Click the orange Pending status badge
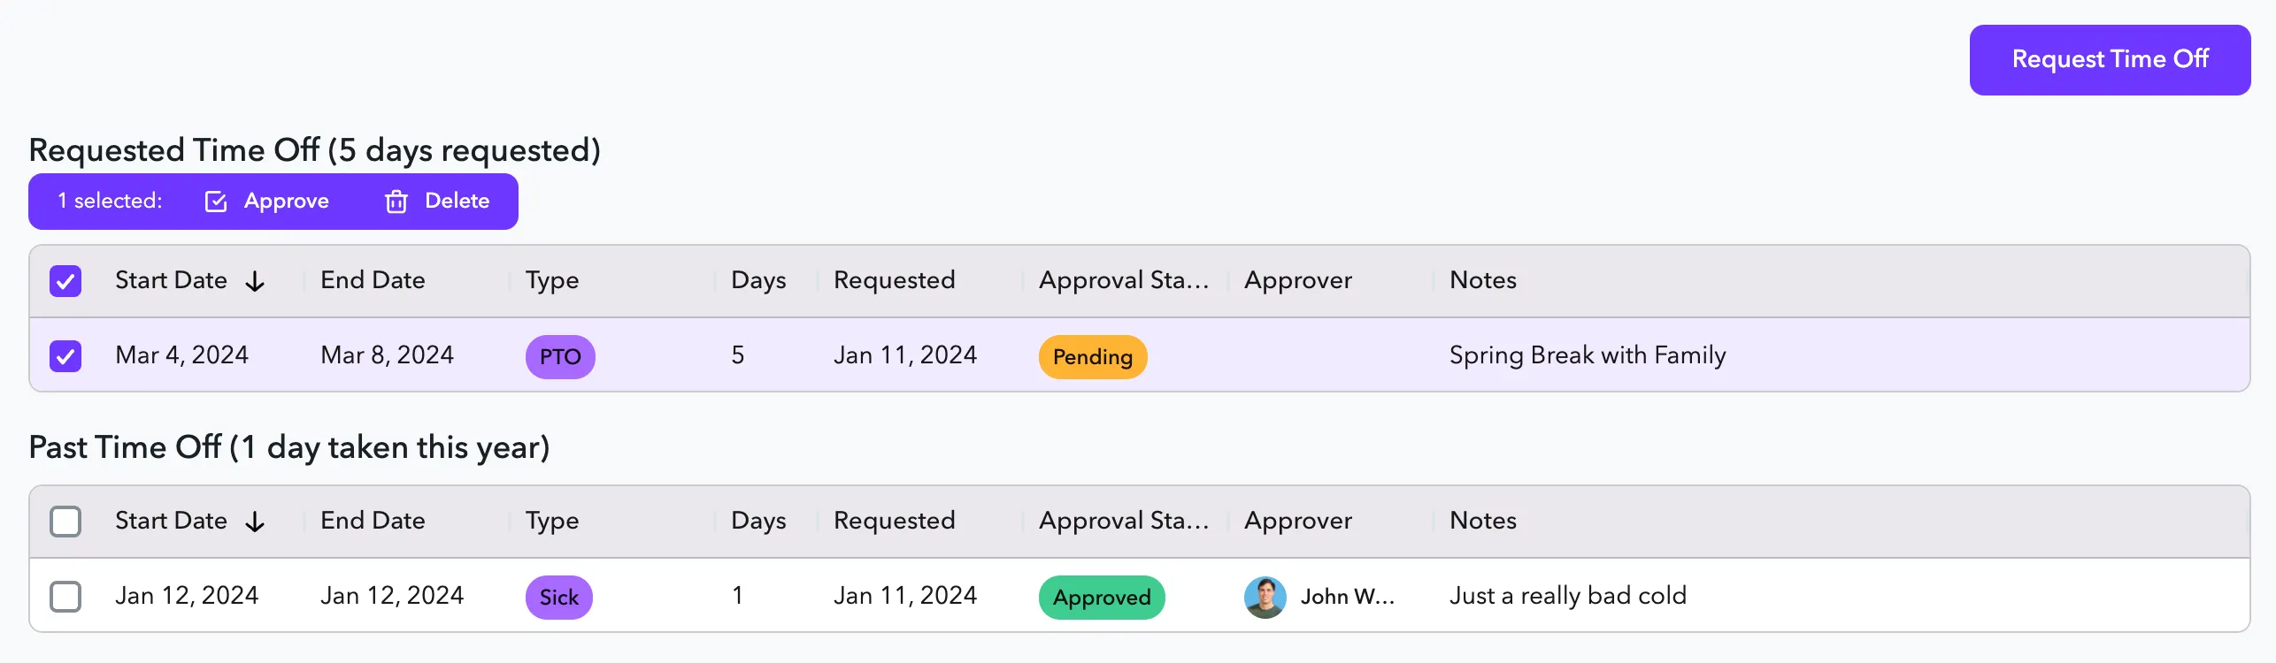The width and height of the screenshot is (2276, 663). pyautogui.click(x=1092, y=356)
